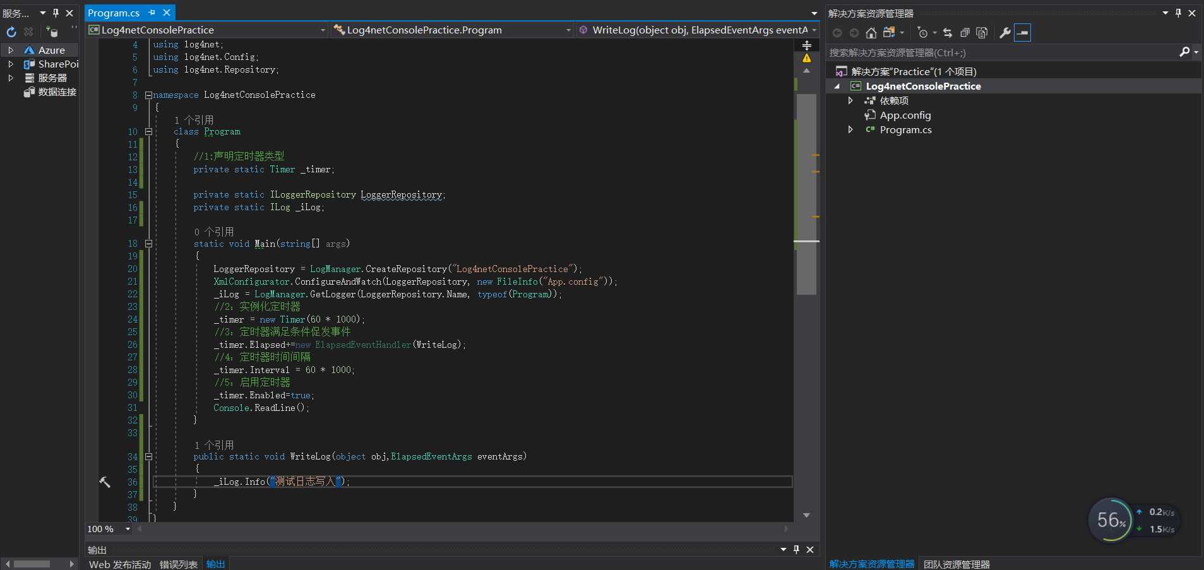Expand the Program.cs node

[850, 129]
